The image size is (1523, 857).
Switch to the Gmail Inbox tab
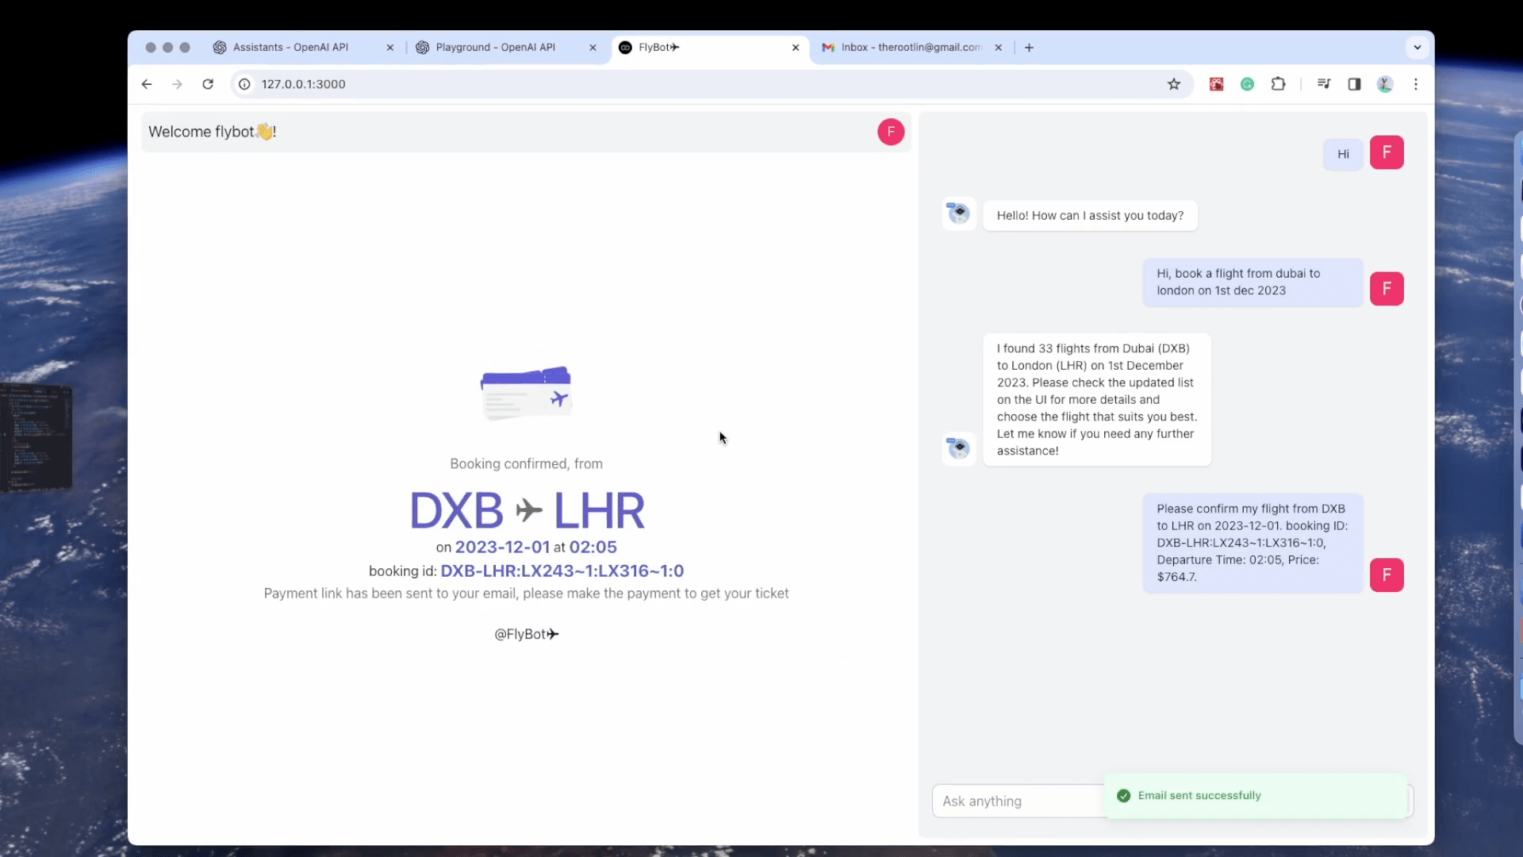point(911,48)
